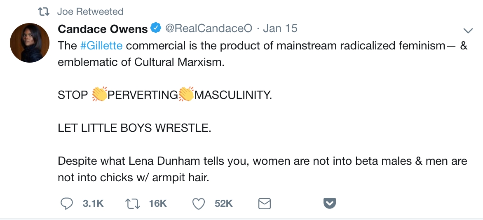Viewport: 483px width, 220px height.
Task: Send tweet via Direct Message envelope icon
Action: [x=264, y=203]
